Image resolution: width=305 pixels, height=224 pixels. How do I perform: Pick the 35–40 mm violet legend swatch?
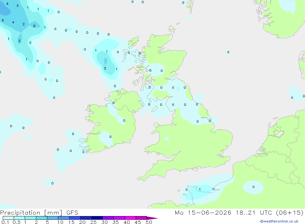coord(119,218)
